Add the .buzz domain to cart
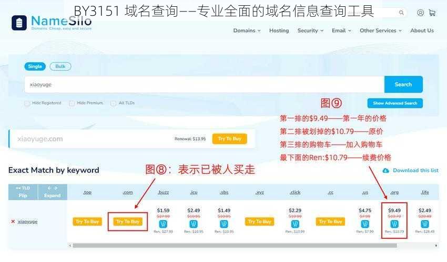This screenshot has width=447, height=262. (x=163, y=224)
